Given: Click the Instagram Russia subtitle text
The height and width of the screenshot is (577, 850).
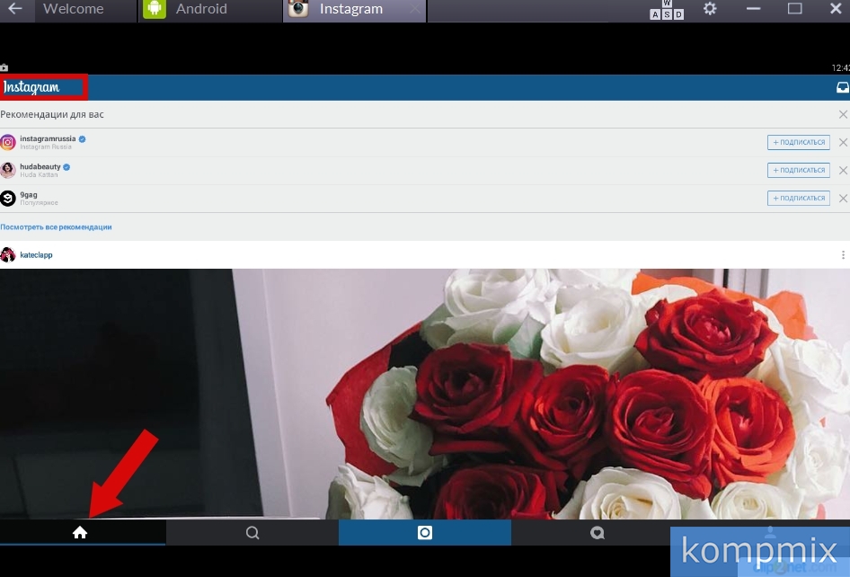Looking at the screenshot, I should [46, 147].
